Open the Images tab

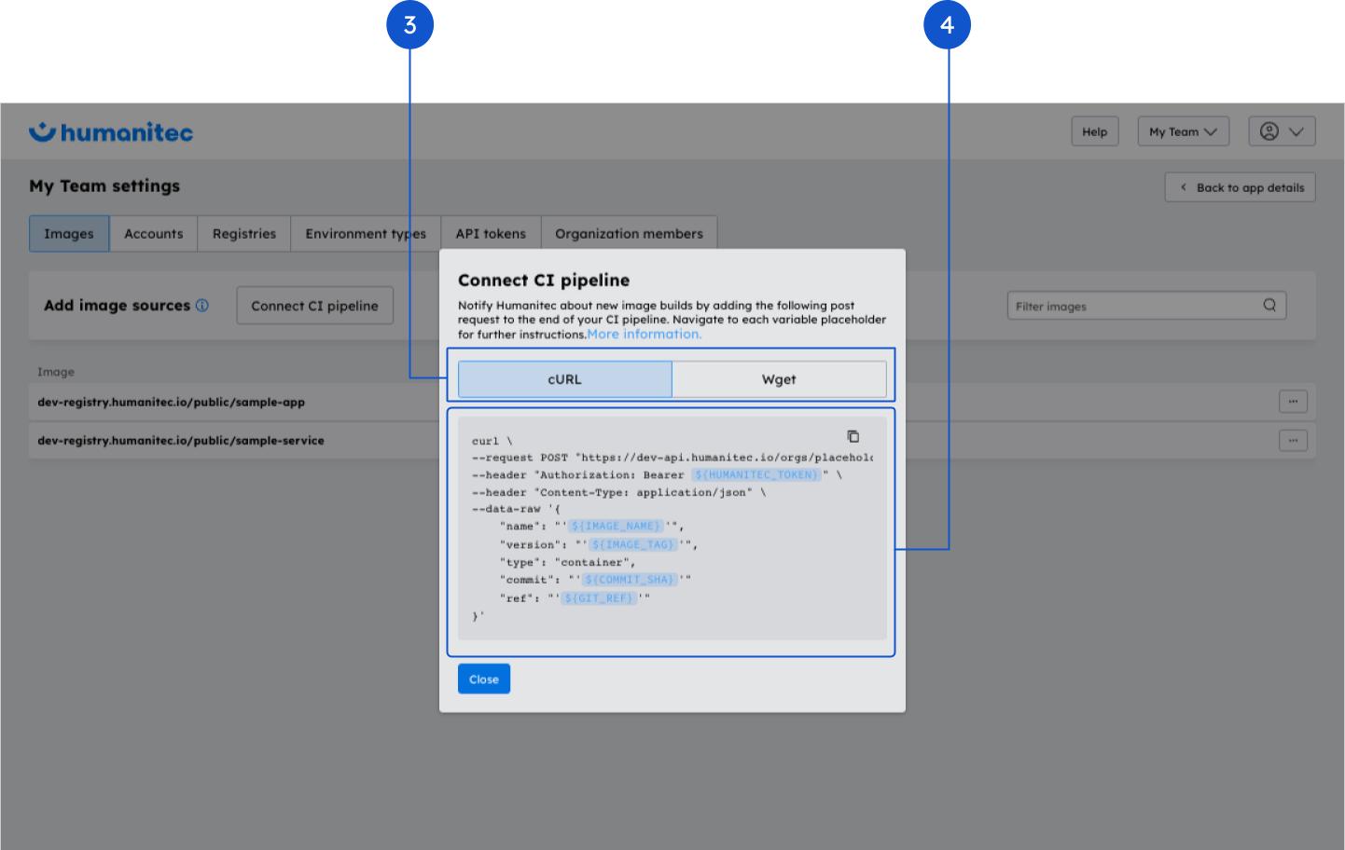69,234
